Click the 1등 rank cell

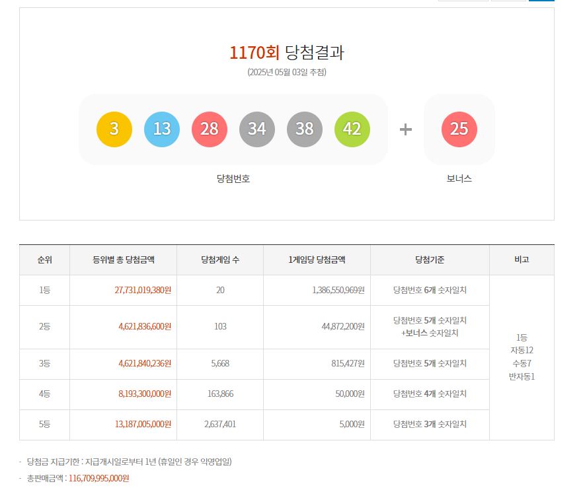point(45,290)
